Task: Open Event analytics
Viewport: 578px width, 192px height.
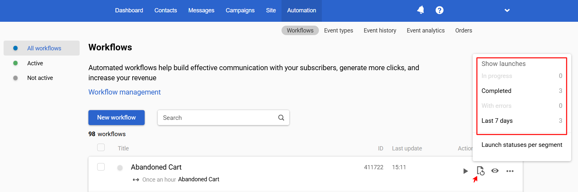Action: 426,30
